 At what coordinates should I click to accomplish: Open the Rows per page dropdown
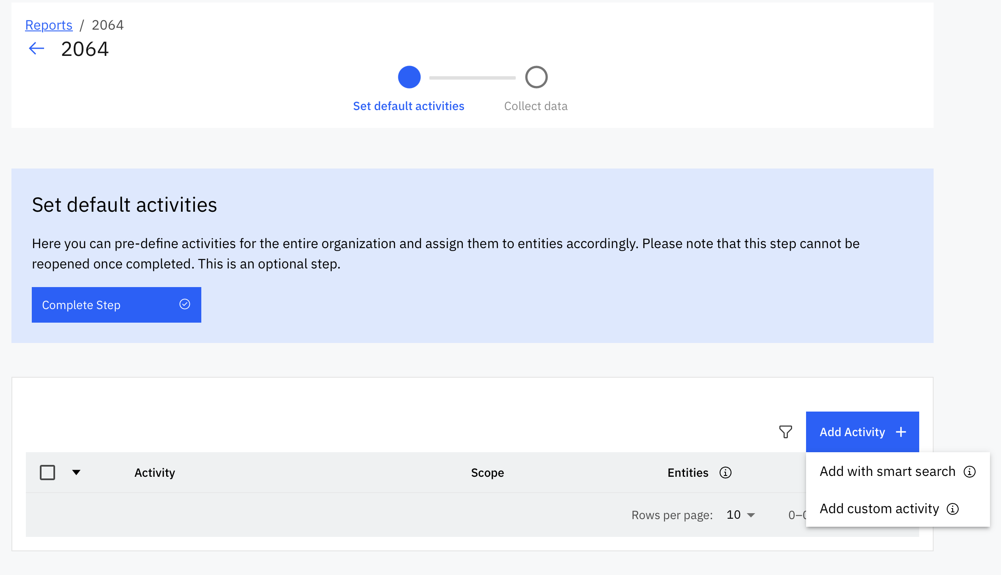741,515
